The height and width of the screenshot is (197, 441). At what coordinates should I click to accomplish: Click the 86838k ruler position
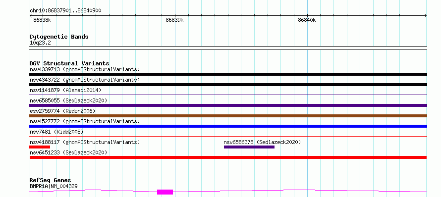pos(42,20)
